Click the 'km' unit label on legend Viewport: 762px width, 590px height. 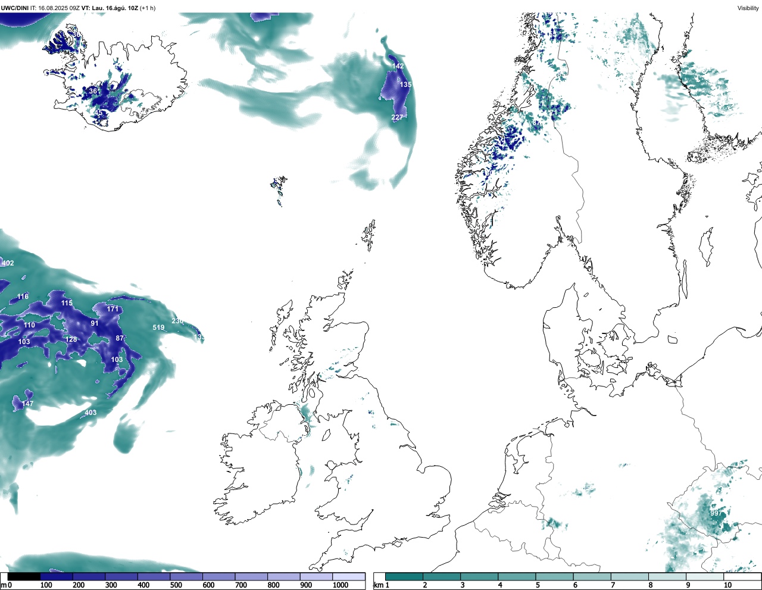(379, 585)
